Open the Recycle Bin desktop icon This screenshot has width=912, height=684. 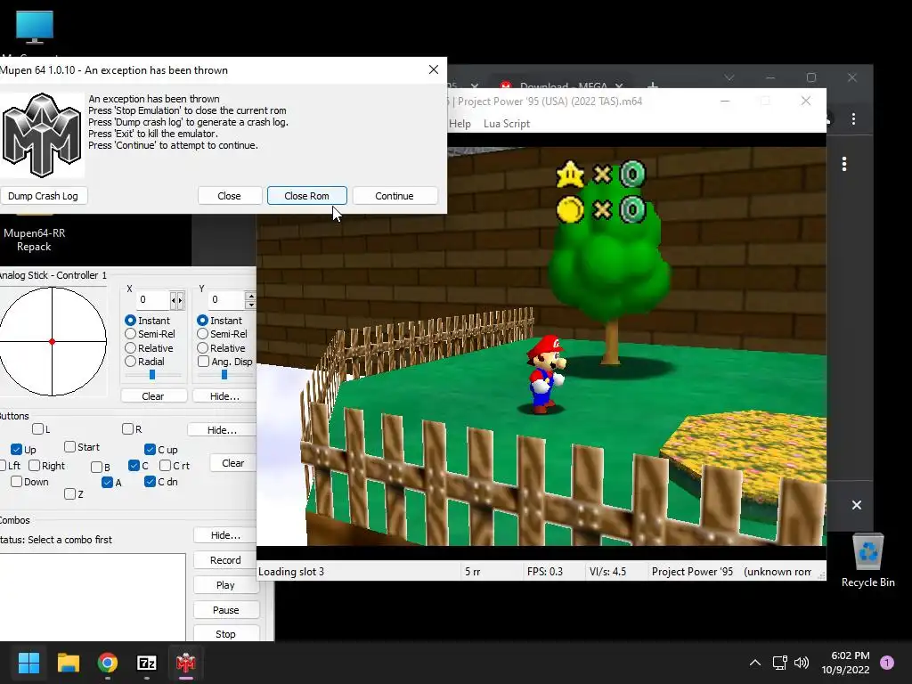coord(867,561)
